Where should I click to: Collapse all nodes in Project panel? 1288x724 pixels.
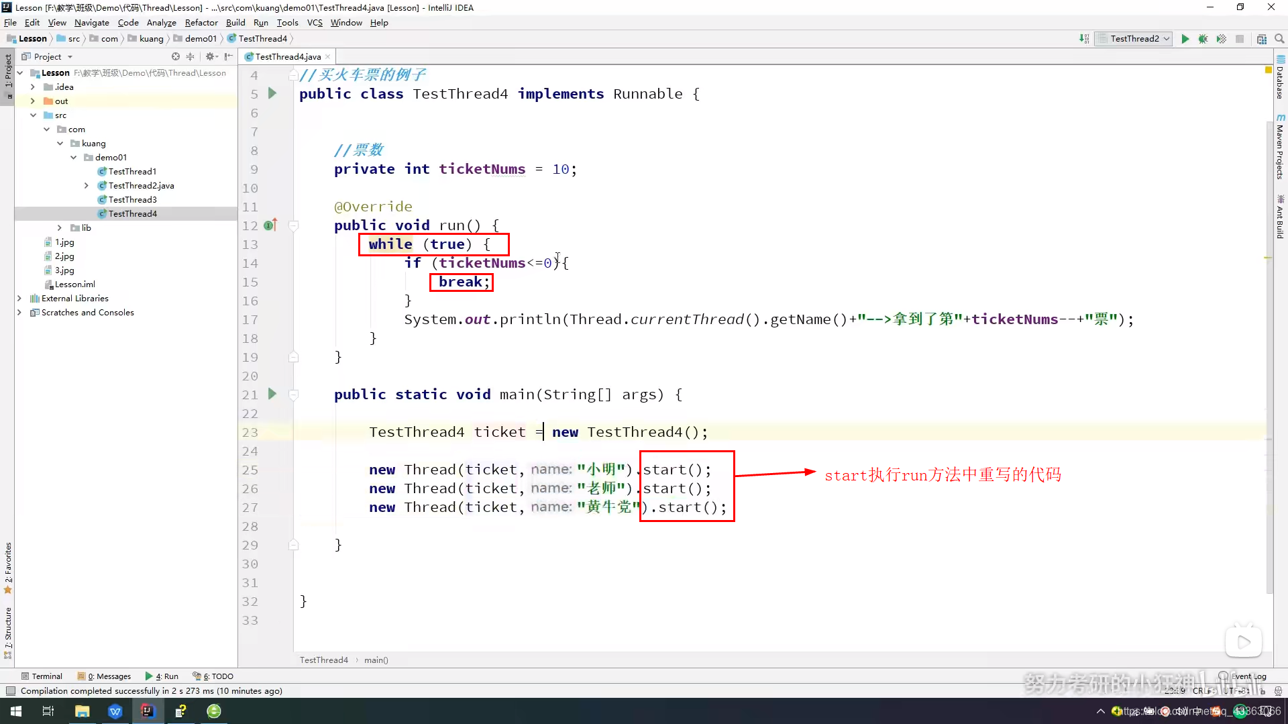pos(191,57)
